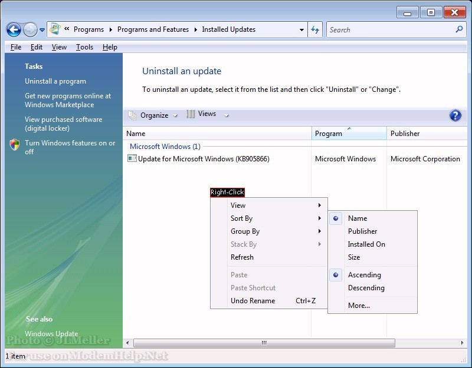Viewport: 472px width, 368px height.
Task: Choose Undo Rename in context menu
Action: click(269, 301)
